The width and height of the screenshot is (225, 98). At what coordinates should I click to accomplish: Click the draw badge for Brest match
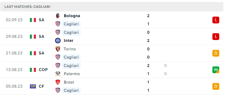216,86
